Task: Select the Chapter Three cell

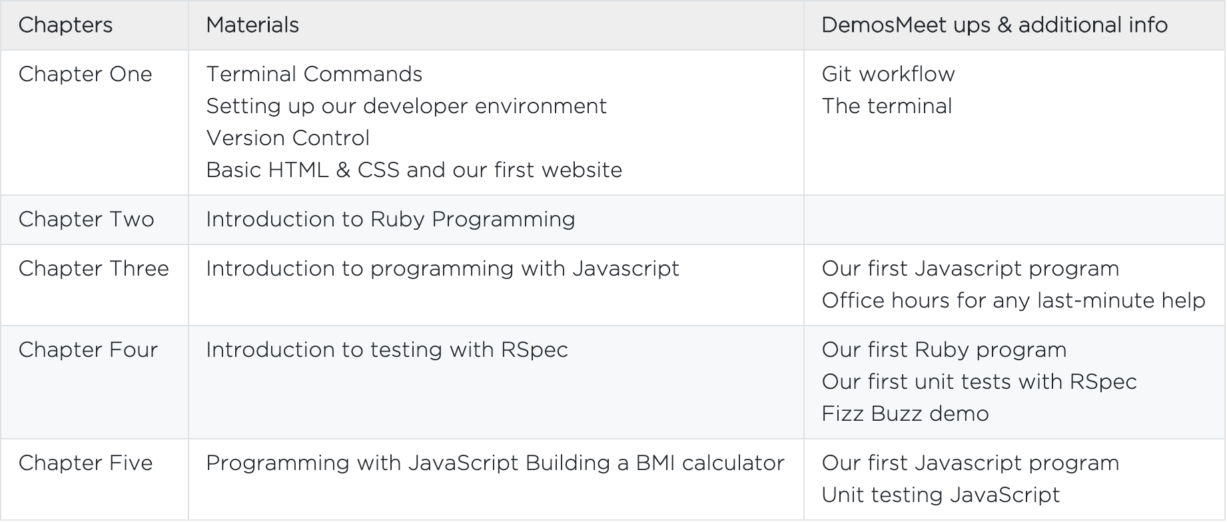Action: [94, 268]
